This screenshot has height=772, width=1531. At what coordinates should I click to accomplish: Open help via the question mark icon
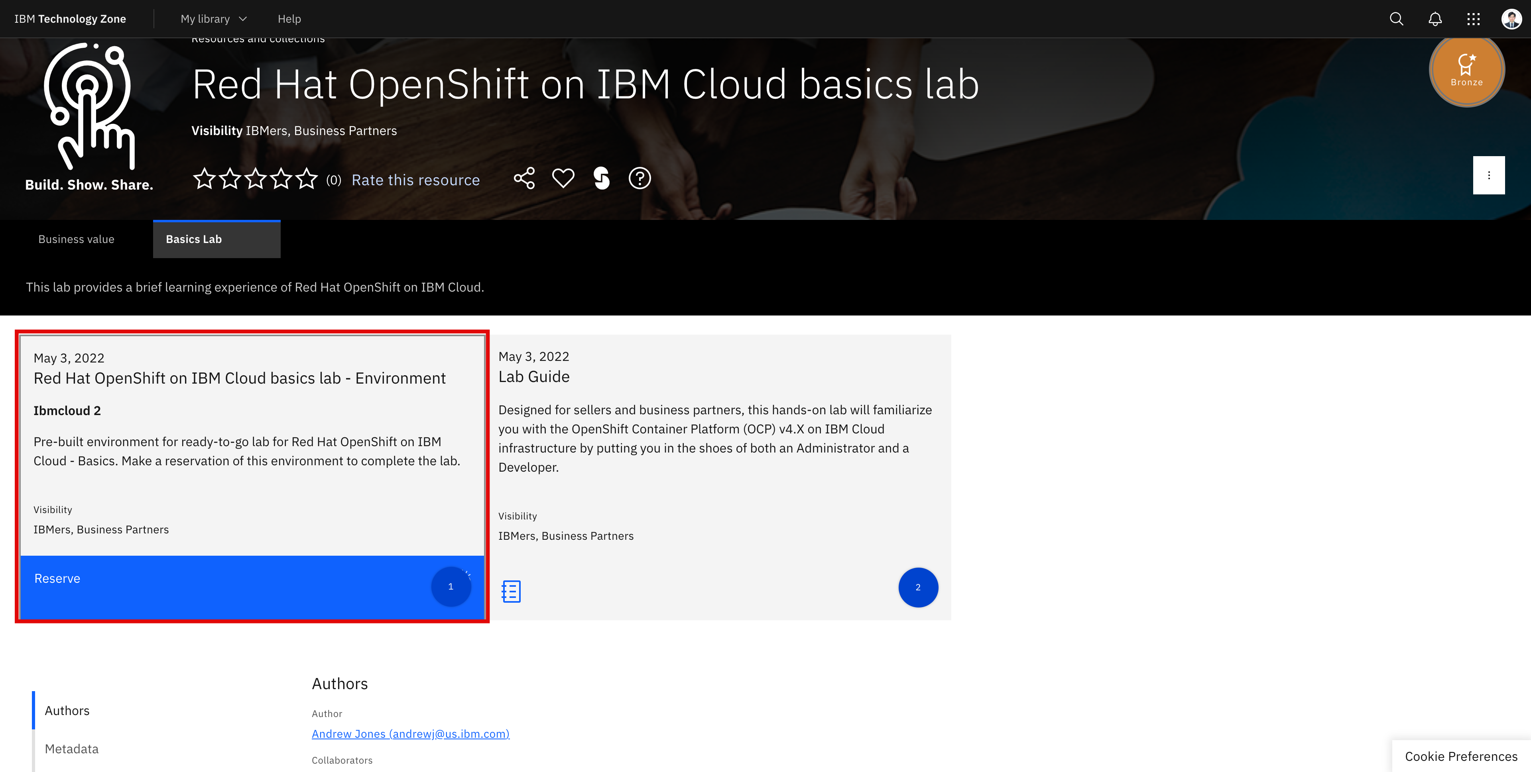[640, 178]
